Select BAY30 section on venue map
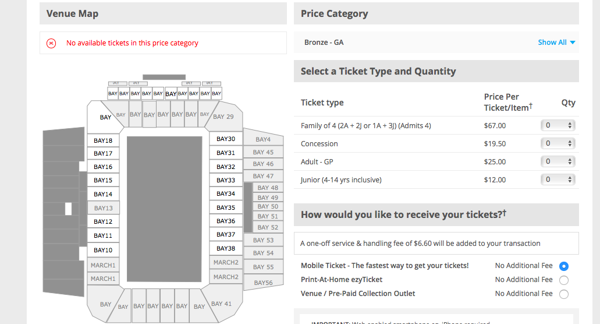This screenshot has height=324, width=600. coord(226,139)
